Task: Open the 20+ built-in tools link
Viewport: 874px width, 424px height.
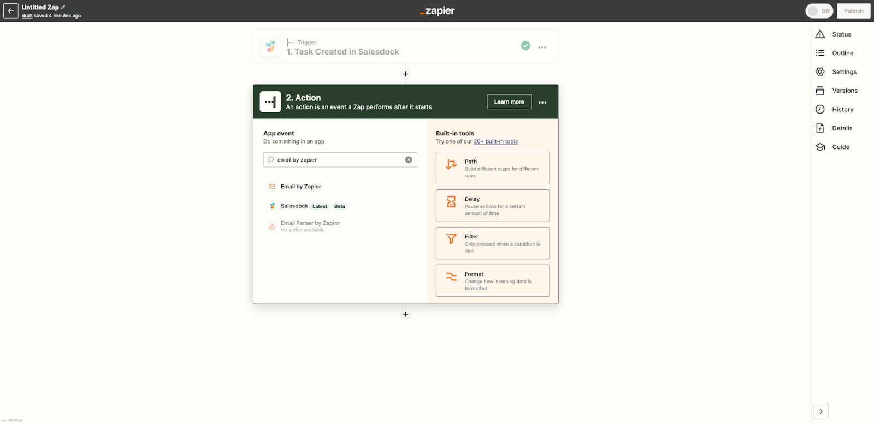Action: pyautogui.click(x=495, y=141)
